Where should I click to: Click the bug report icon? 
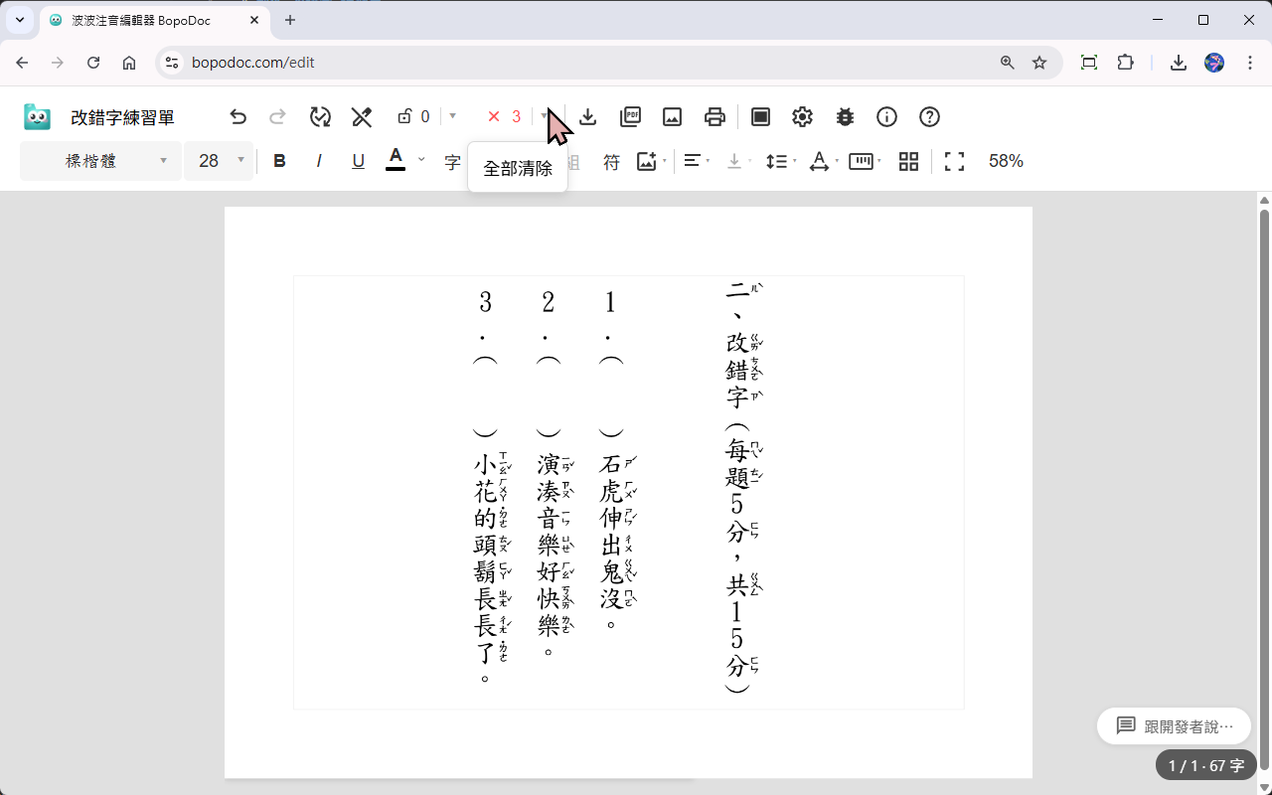[x=845, y=117]
